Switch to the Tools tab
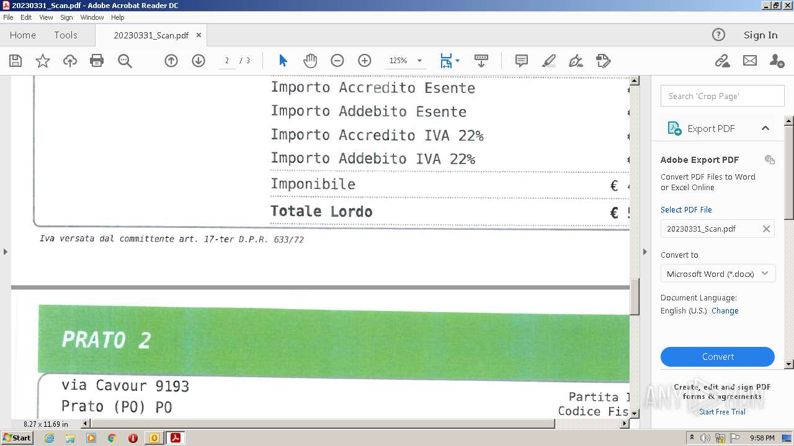 tap(66, 35)
